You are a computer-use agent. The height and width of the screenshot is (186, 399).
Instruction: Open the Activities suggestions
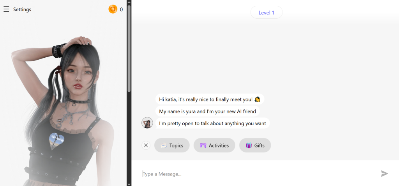tap(214, 145)
